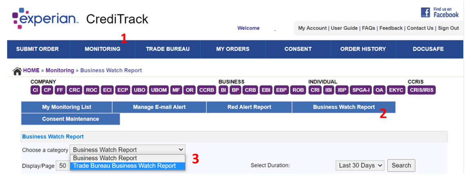Open the Facebook icon link
Screen dimensions: 465x183
point(426,13)
